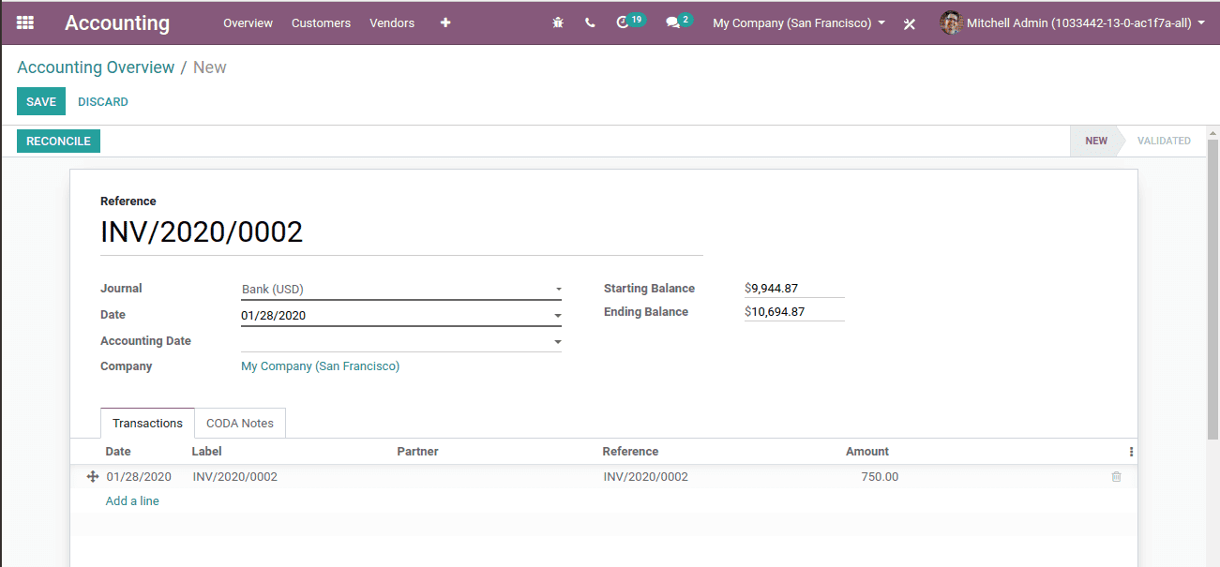1220x567 pixels.
Task: Sort by Date column header
Action: [x=118, y=452]
